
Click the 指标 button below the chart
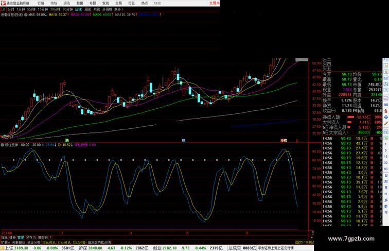pos(4,238)
